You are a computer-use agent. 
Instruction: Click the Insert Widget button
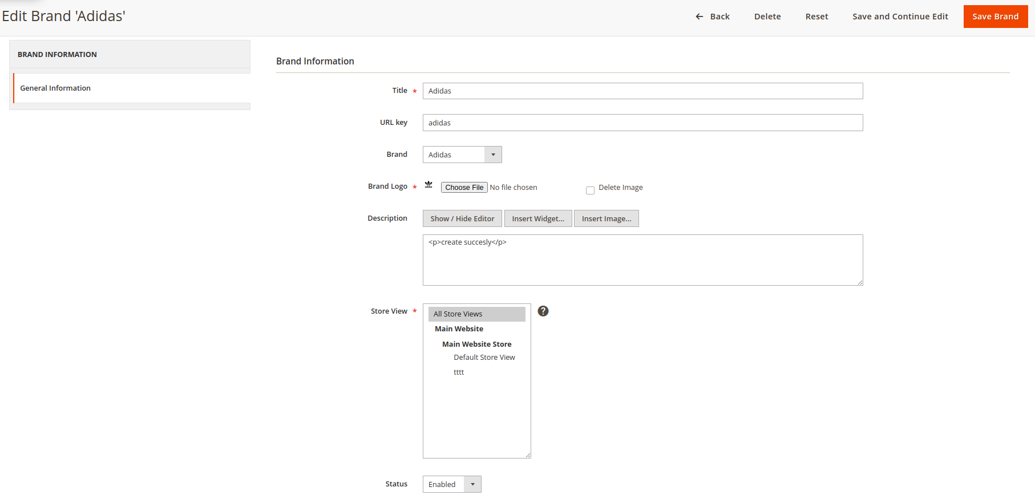coord(538,218)
